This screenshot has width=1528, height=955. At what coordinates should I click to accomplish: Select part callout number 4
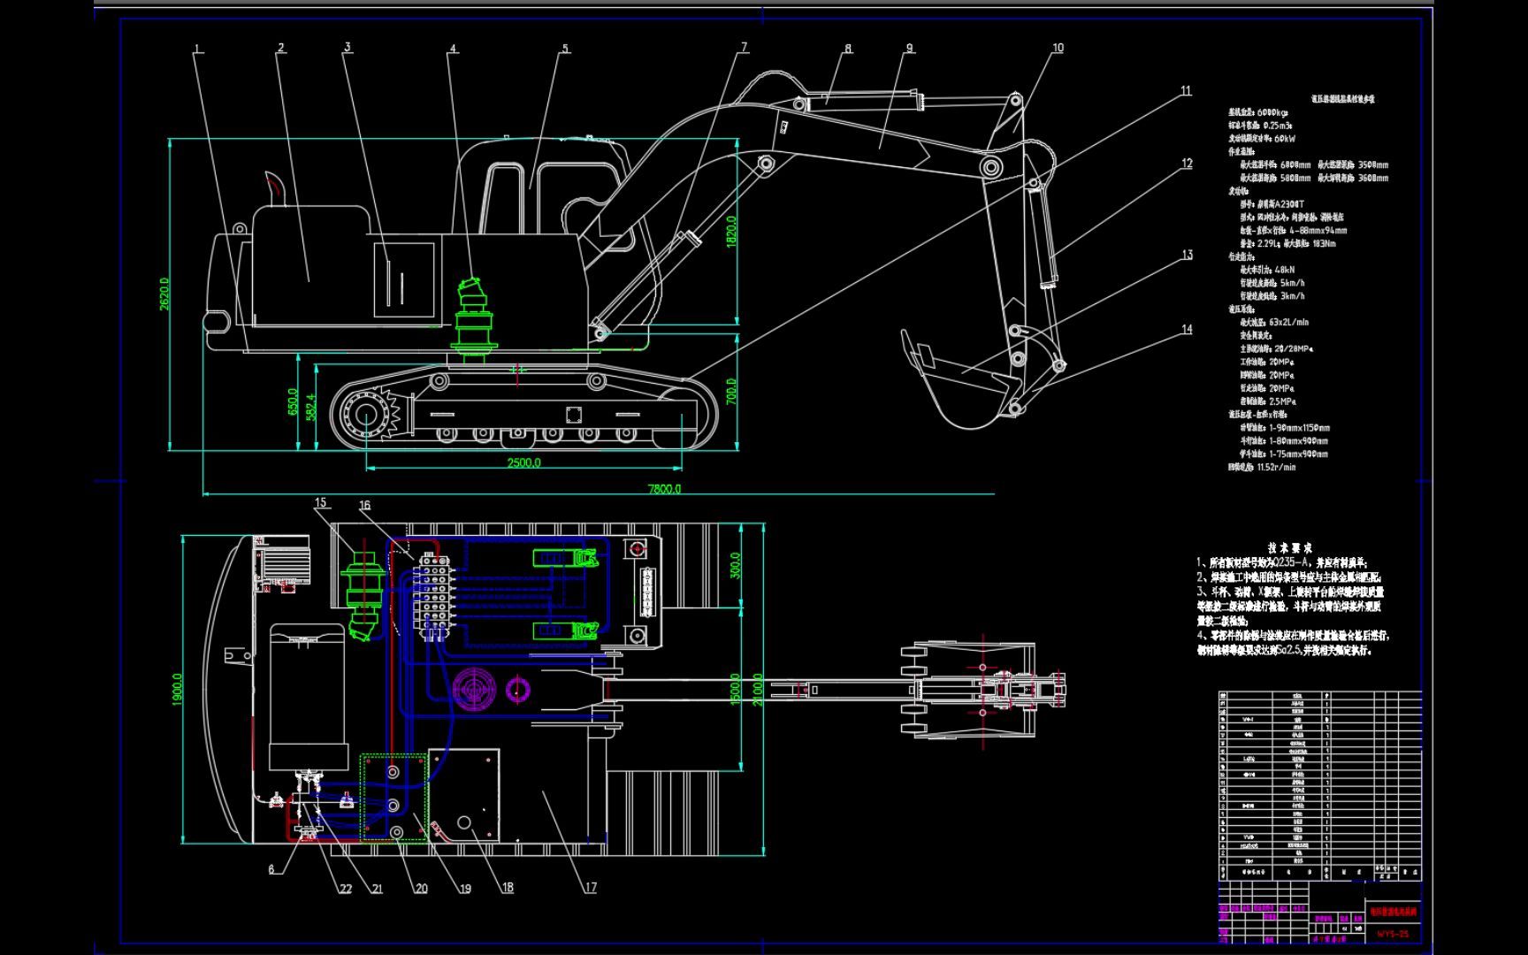pyautogui.click(x=453, y=49)
